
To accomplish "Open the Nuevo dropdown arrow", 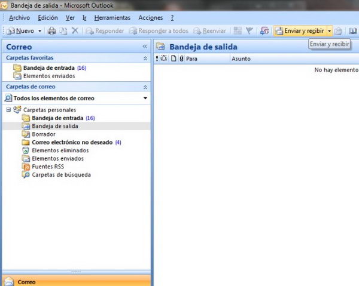I will [x=39, y=31].
